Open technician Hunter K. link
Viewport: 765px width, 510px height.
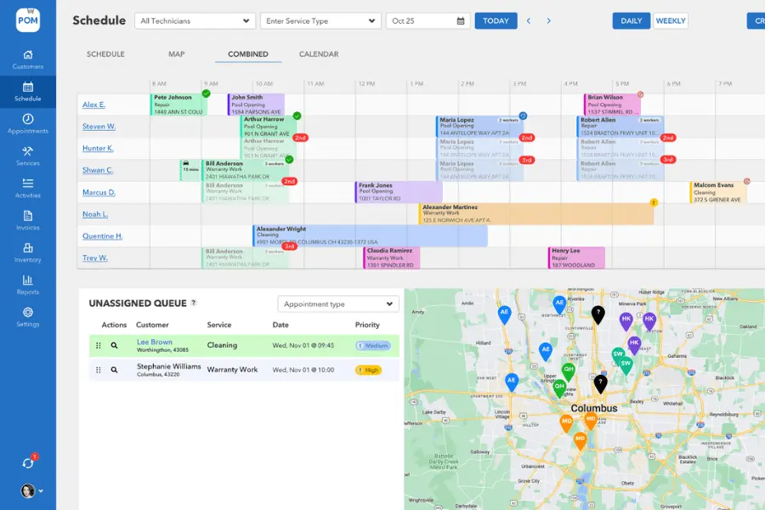coord(98,149)
